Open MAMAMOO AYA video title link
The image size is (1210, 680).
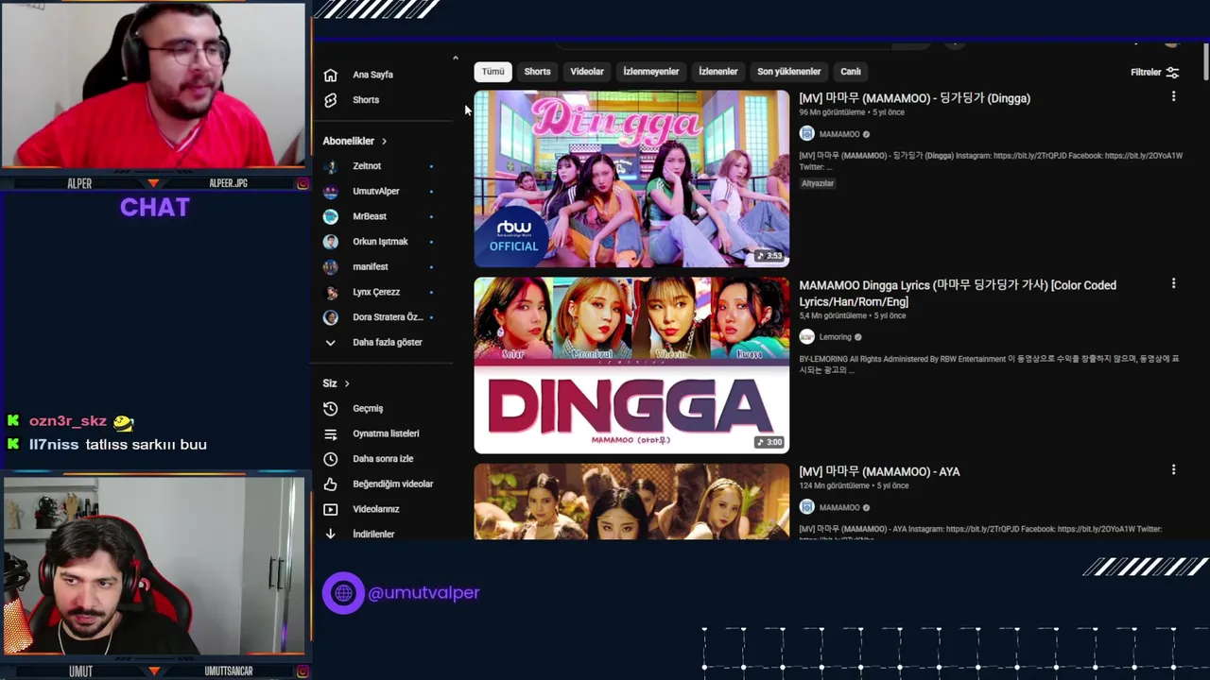pyautogui.click(x=879, y=471)
